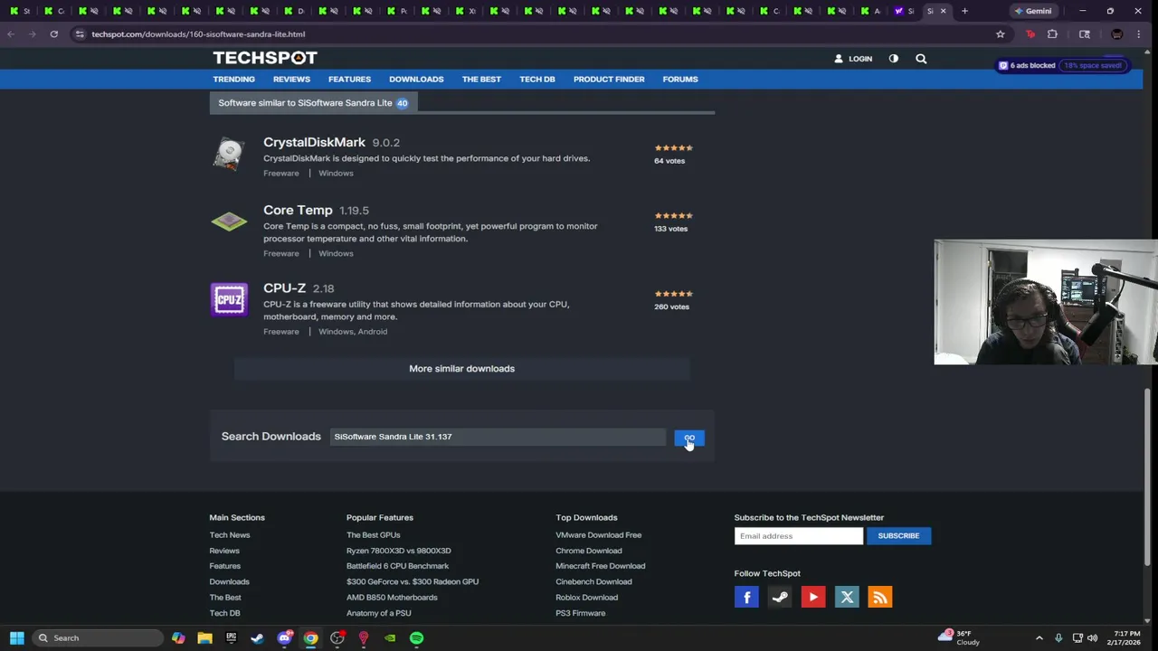The width and height of the screenshot is (1158, 651).
Task: Bookmark this page with the star icon
Action: [x=1000, y=34]
